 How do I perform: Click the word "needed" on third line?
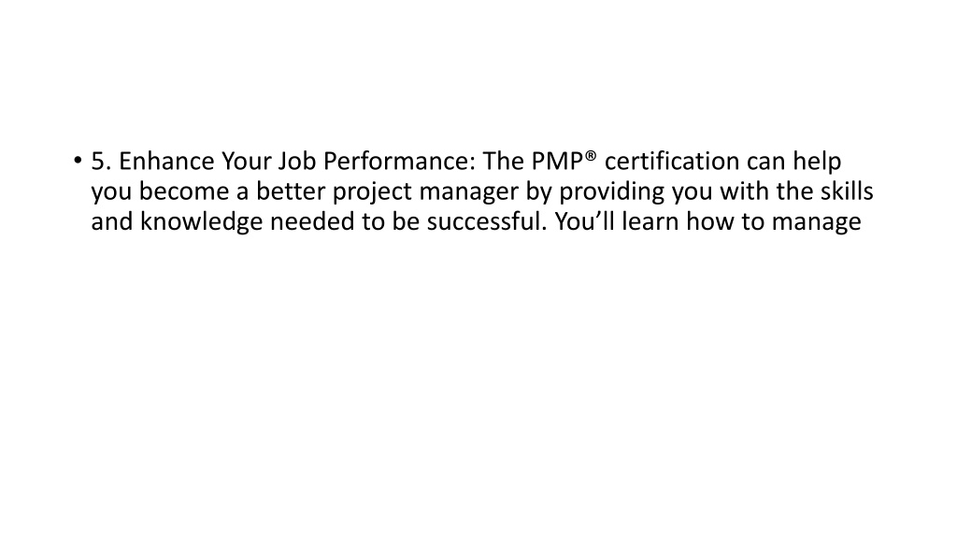tap(312, 221)
